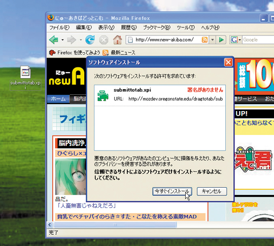Click the RSS feed icon in address bar
The height and width of the screenshot is (246, 274).
(x=204, y=40)
